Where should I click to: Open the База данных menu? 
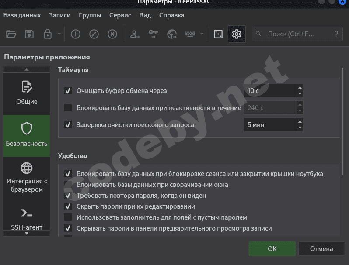(22, 15)
